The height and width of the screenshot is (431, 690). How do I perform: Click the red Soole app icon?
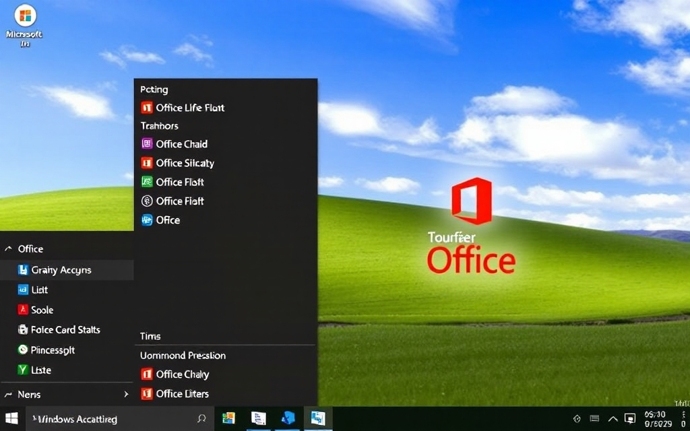pyautogui.click(x=23, y=310)
